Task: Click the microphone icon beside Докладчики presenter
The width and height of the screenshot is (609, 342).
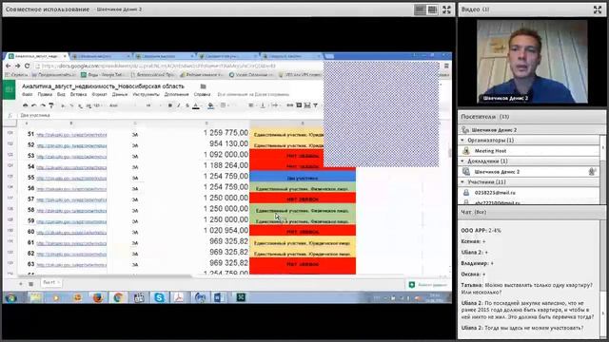Action: tap(592, 171)
